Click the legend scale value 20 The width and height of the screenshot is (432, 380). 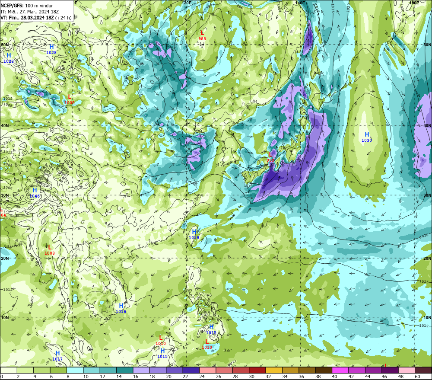(168, 377)
